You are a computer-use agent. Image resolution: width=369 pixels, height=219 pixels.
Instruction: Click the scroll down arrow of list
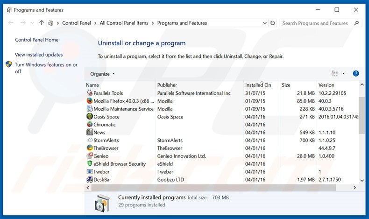[x=362, y=180]
